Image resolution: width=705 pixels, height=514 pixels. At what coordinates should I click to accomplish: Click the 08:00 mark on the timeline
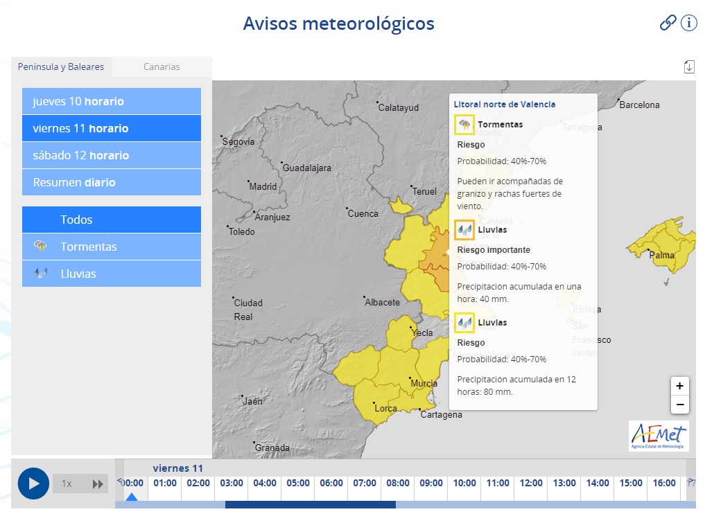(x=397, y=484)
